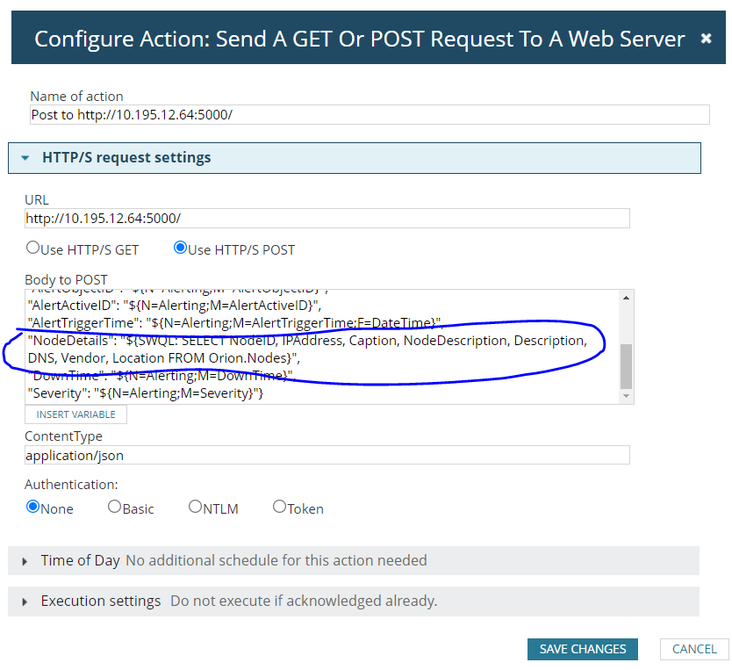The image size is (732, 670).
Task: Choose NTLM authentication
Action: 195,507
